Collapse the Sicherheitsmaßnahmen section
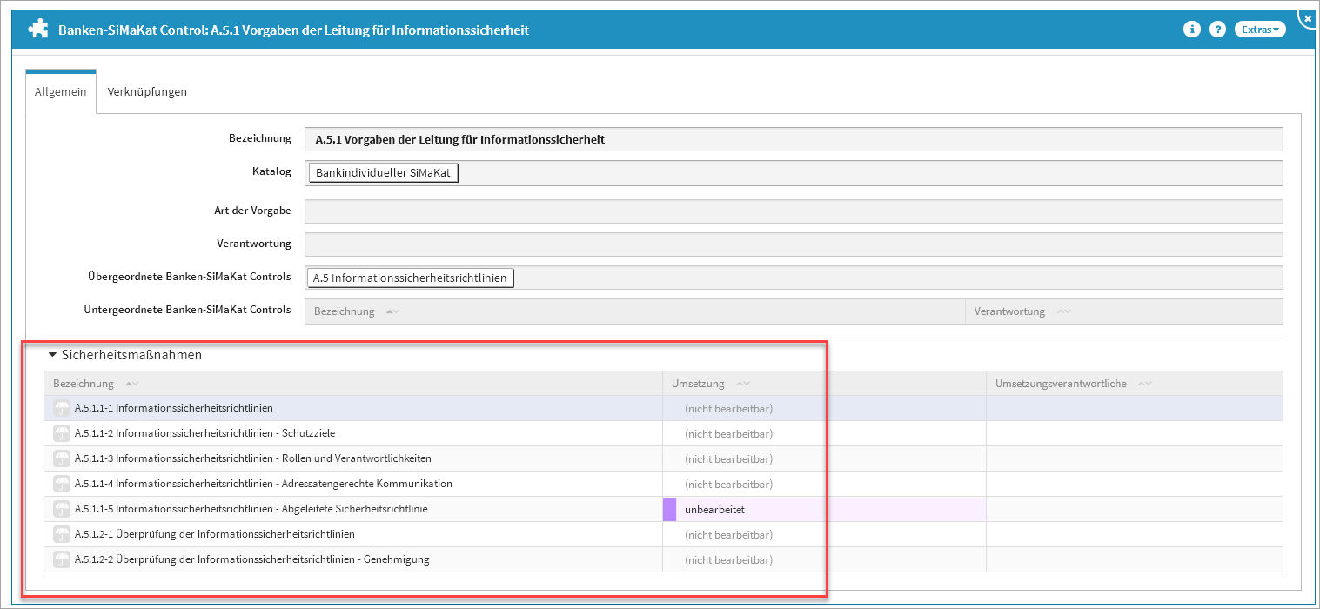This screenshot has height=609, width=1320. tap(53, 355)
